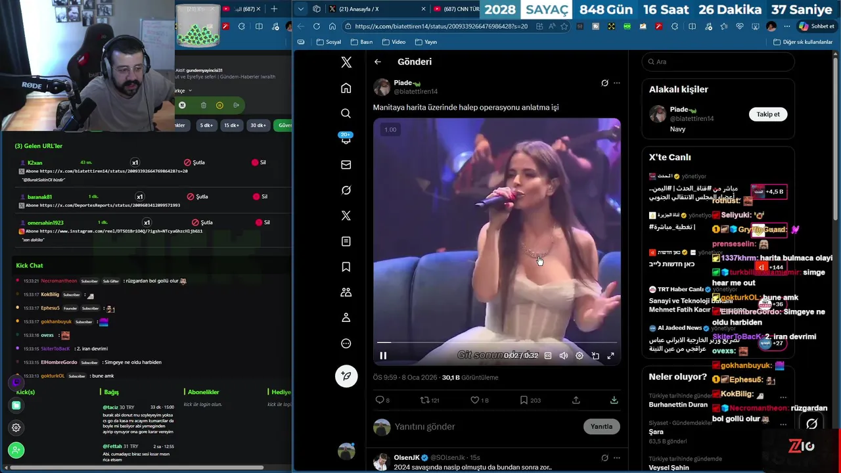
Task: Reload the page in browser
Action: (x=317, y=26)
